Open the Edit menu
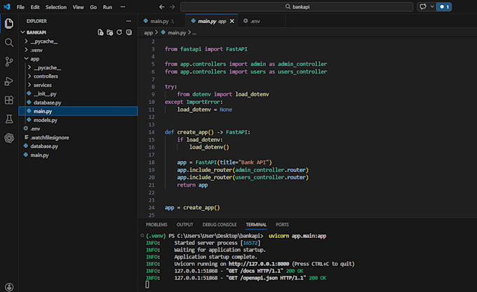This screenshot has width=477, height=292. point(35,7)
